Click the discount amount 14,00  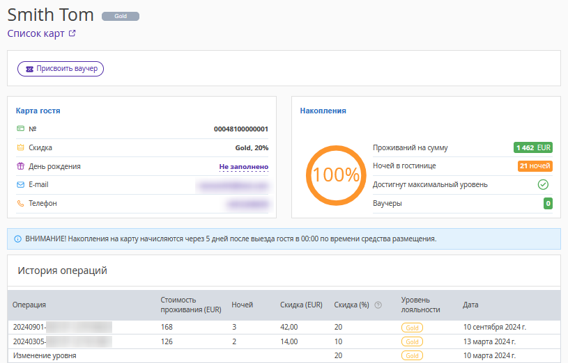click(x=289, y=341)
